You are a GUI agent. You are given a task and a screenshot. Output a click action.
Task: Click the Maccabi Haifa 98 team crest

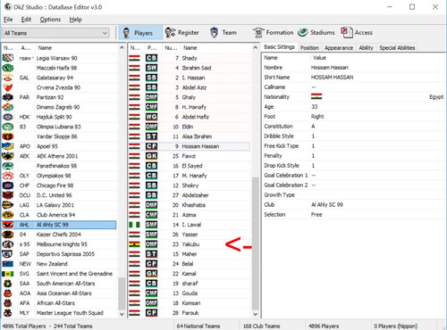[x=8, y=68]
